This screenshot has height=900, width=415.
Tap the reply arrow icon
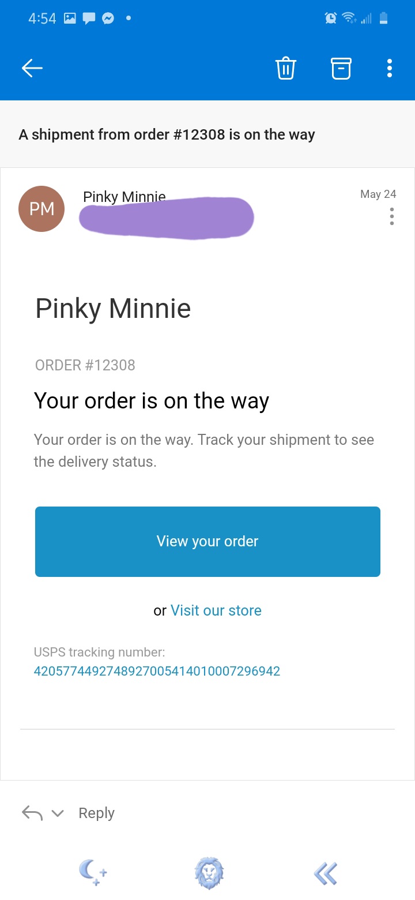pyautogui.click(x=32, y=813)
